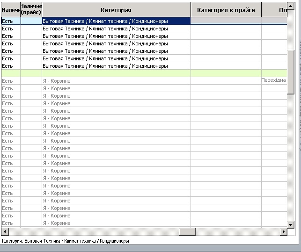This screenshot has width=301, height=252.
Task: Click the gray Категория в прайсе cell of selected row
Action: click(226, 21)
